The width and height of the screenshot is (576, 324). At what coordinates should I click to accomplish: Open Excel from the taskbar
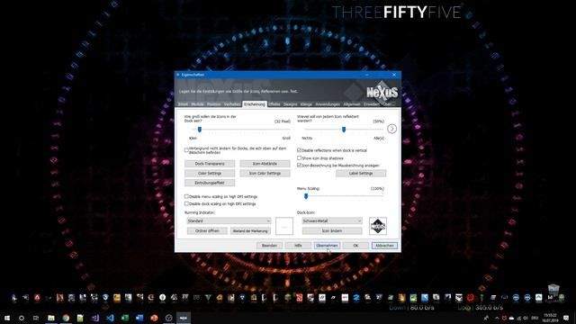124,318
